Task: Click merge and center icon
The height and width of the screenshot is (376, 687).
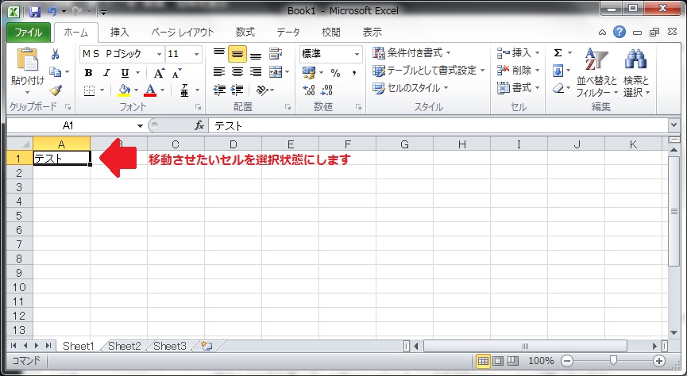Action: 276,71
